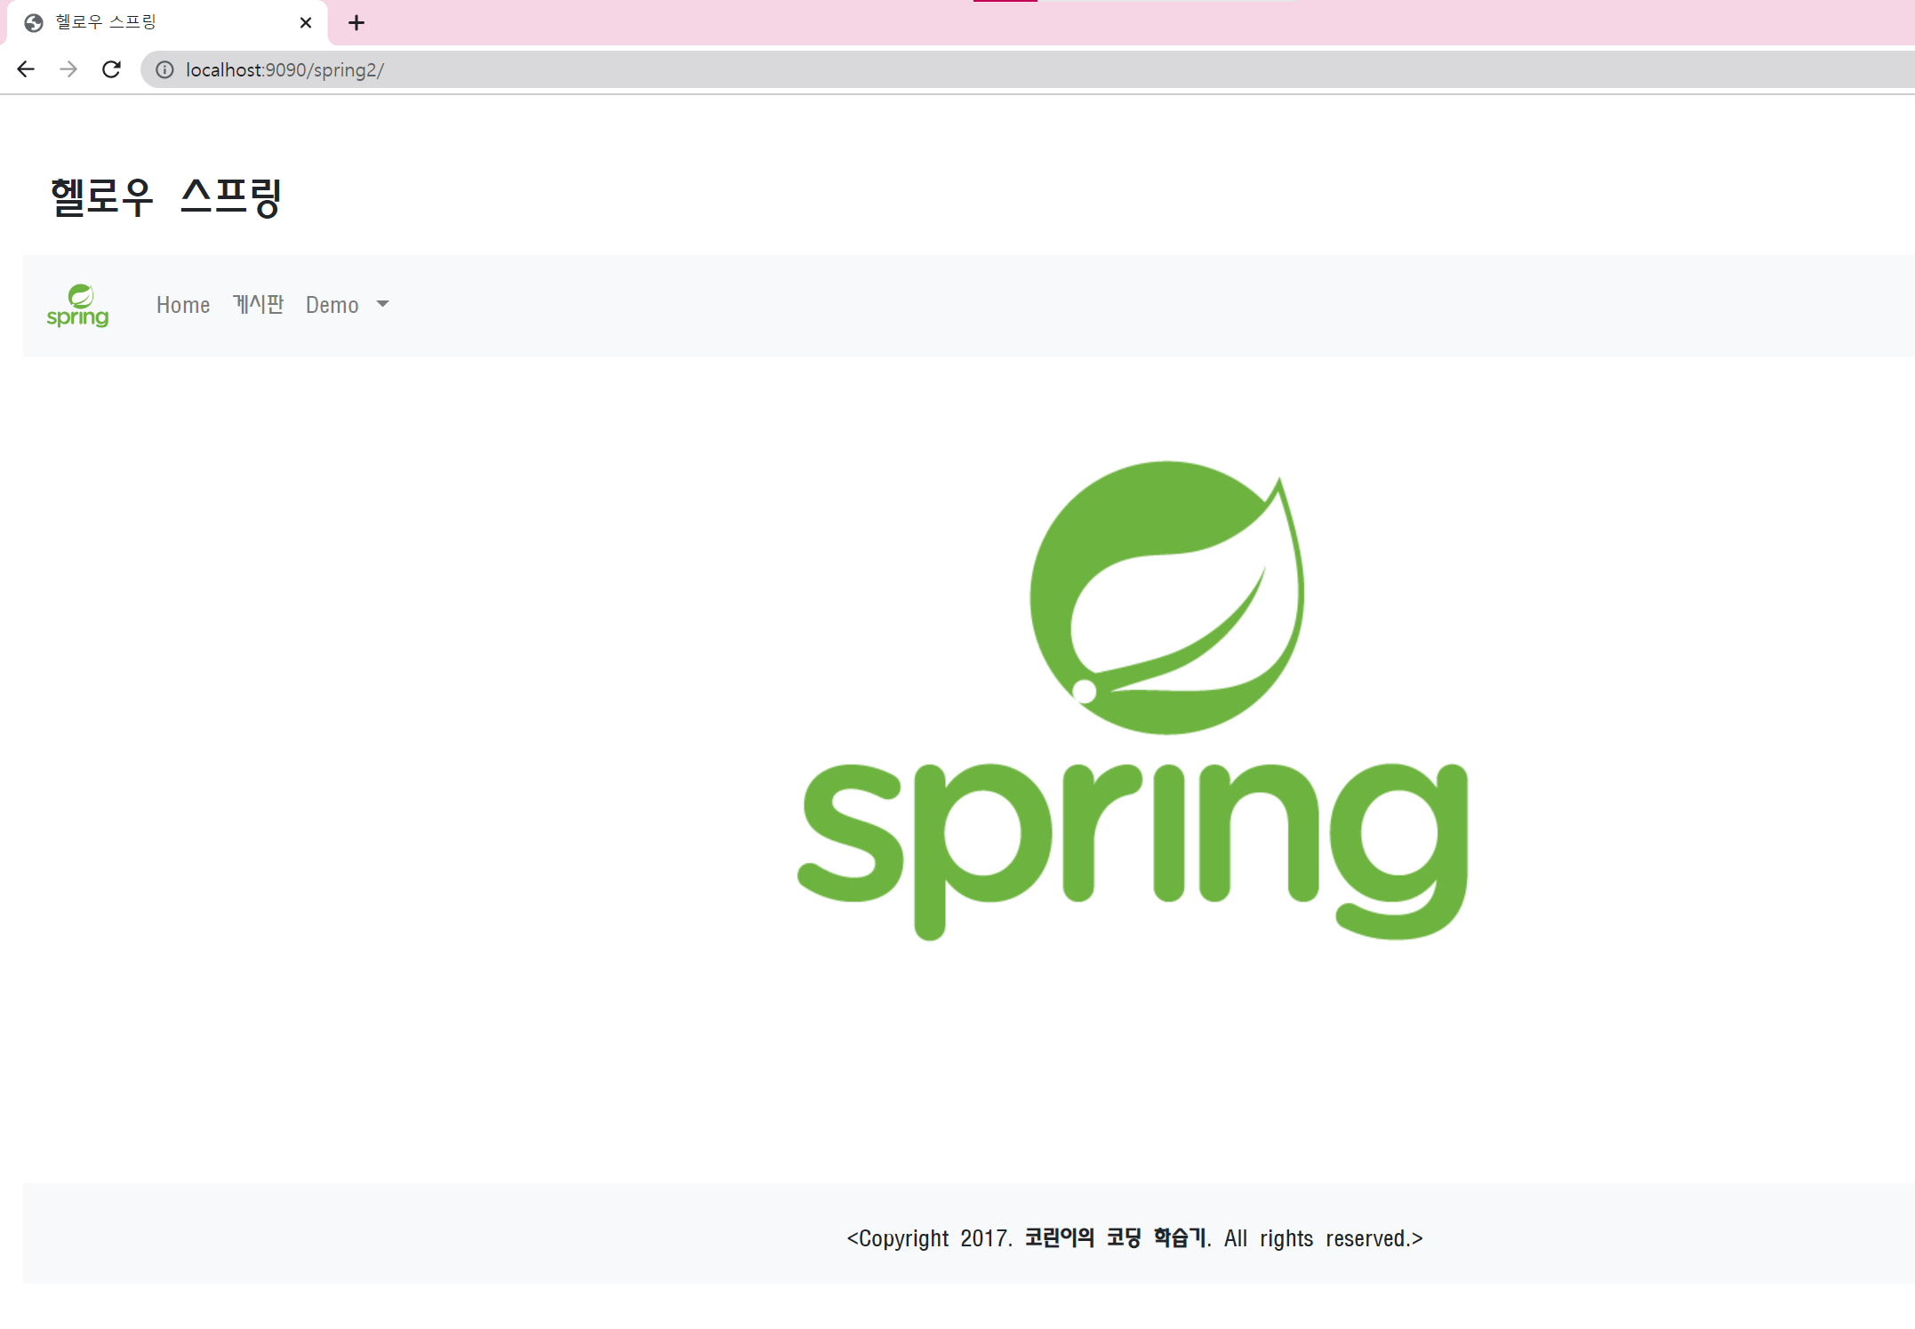The height and width of the screenshot is (1329, 1915).
Task: Open a new browser tab
Action: [x=357, y=23]
